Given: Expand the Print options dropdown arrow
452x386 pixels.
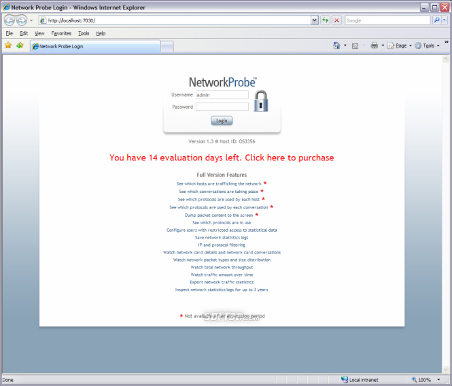Looking at the screenshot, I should click(383, 46).
